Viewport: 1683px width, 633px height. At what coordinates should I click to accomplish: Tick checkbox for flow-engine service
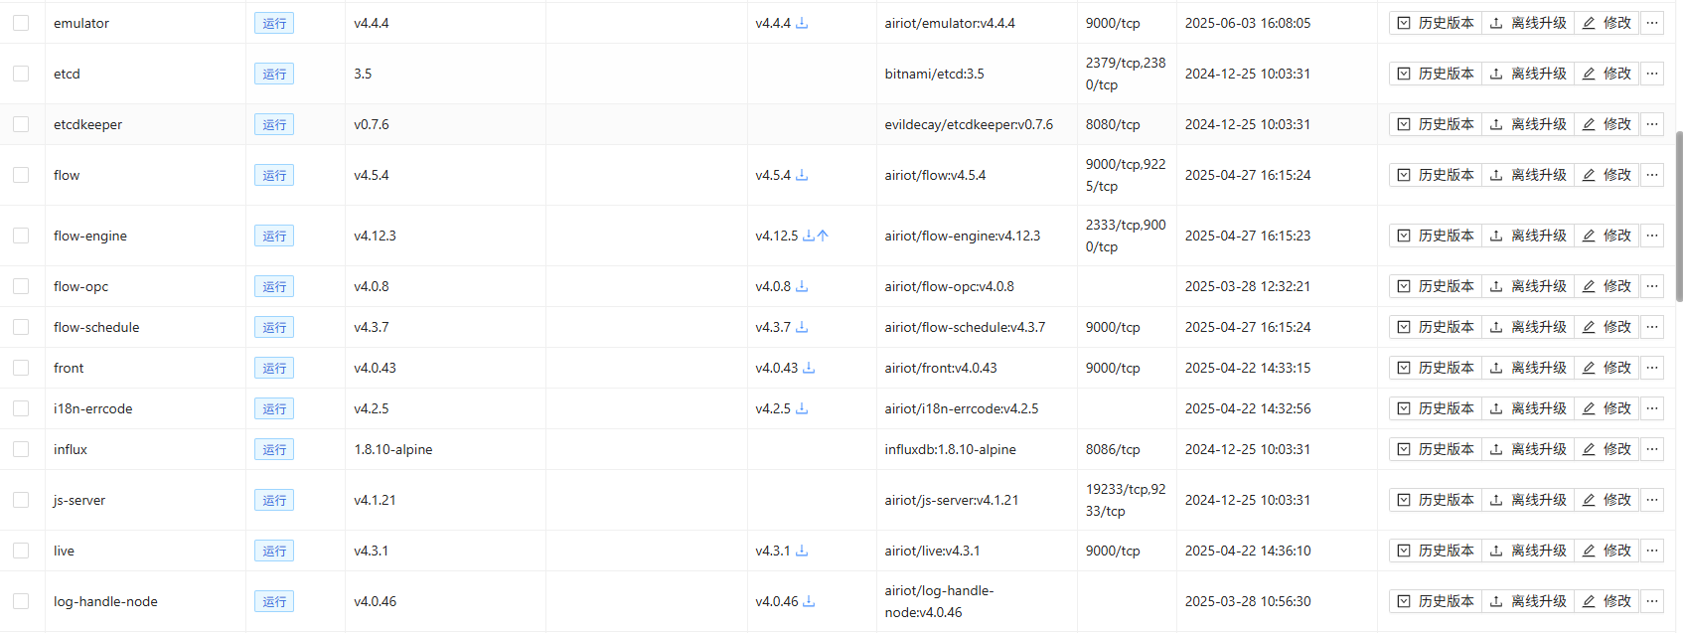(21, 236)
